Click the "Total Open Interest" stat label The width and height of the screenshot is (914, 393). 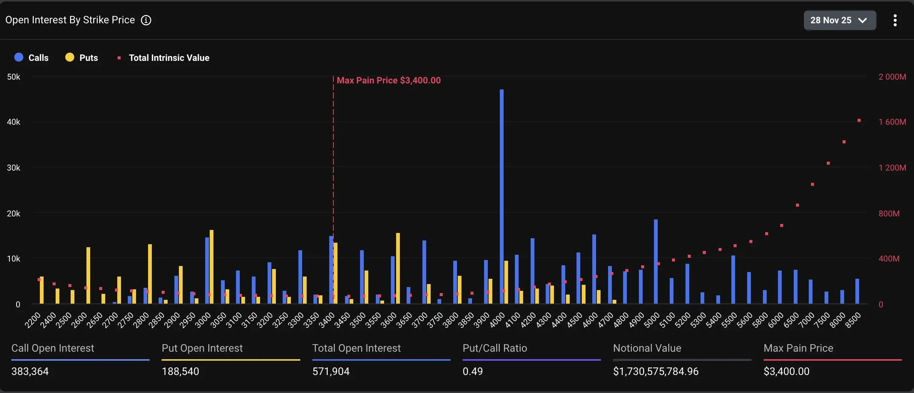(x=357, y=348)
